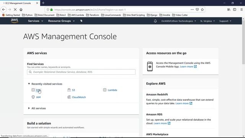Click the green padlock security icon
The width and height of the screenshot is (245, 138).
coord(51,10)
